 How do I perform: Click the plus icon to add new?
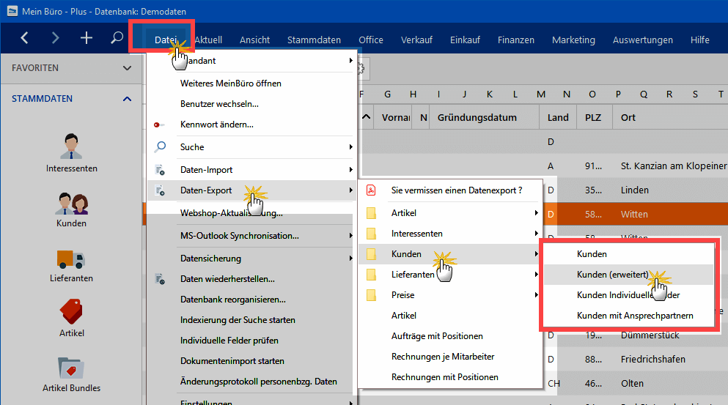point(87,38)
